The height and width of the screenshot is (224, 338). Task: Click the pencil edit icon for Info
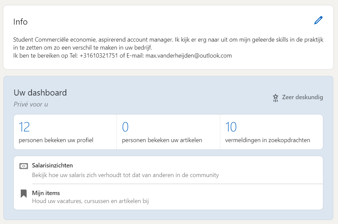318,20
